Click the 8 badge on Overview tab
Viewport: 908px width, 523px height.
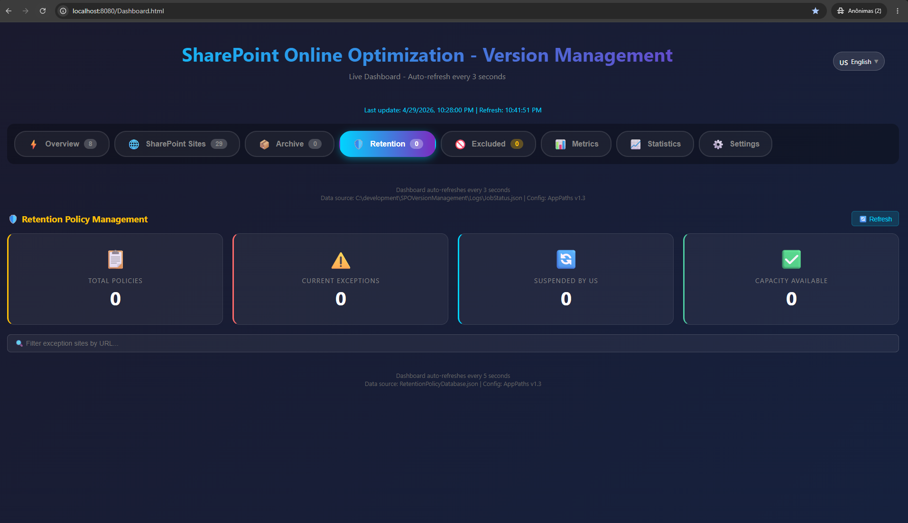[x=90, y=144]
